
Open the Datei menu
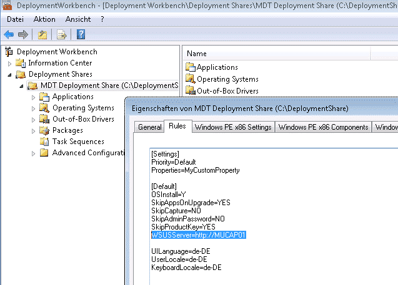click(x=15, y=19)
